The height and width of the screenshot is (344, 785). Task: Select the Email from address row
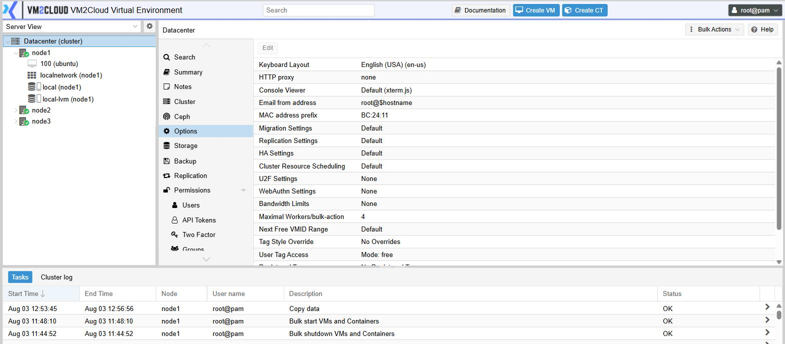[x=514, y=102]
